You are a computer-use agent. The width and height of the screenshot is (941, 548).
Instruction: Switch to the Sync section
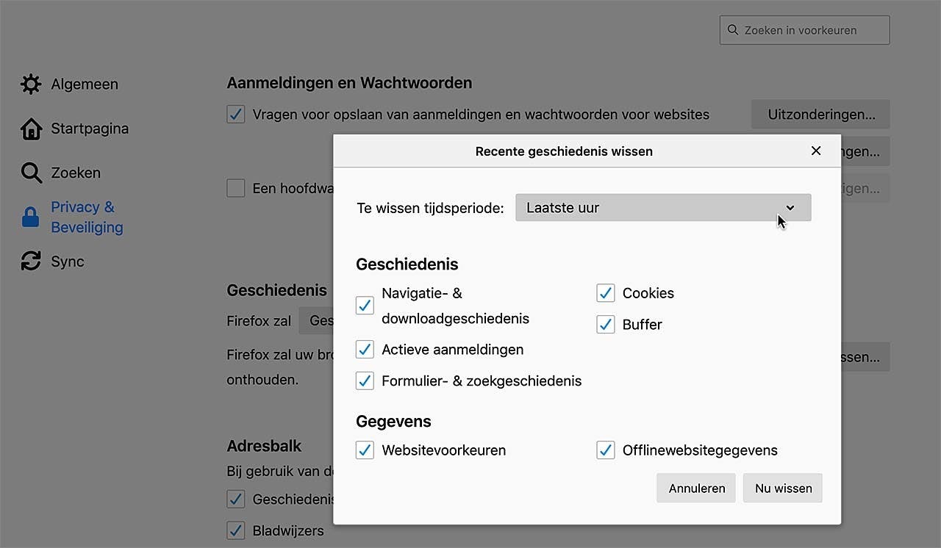point(68,261)
